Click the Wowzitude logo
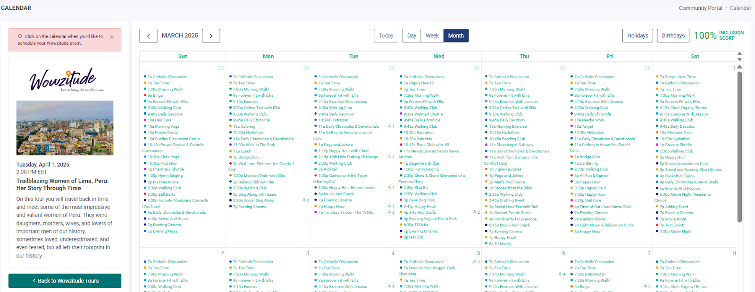755x292 pixels. tap(65, 80)
